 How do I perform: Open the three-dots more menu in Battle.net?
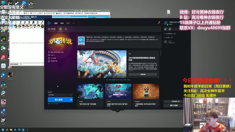(74, 23)
